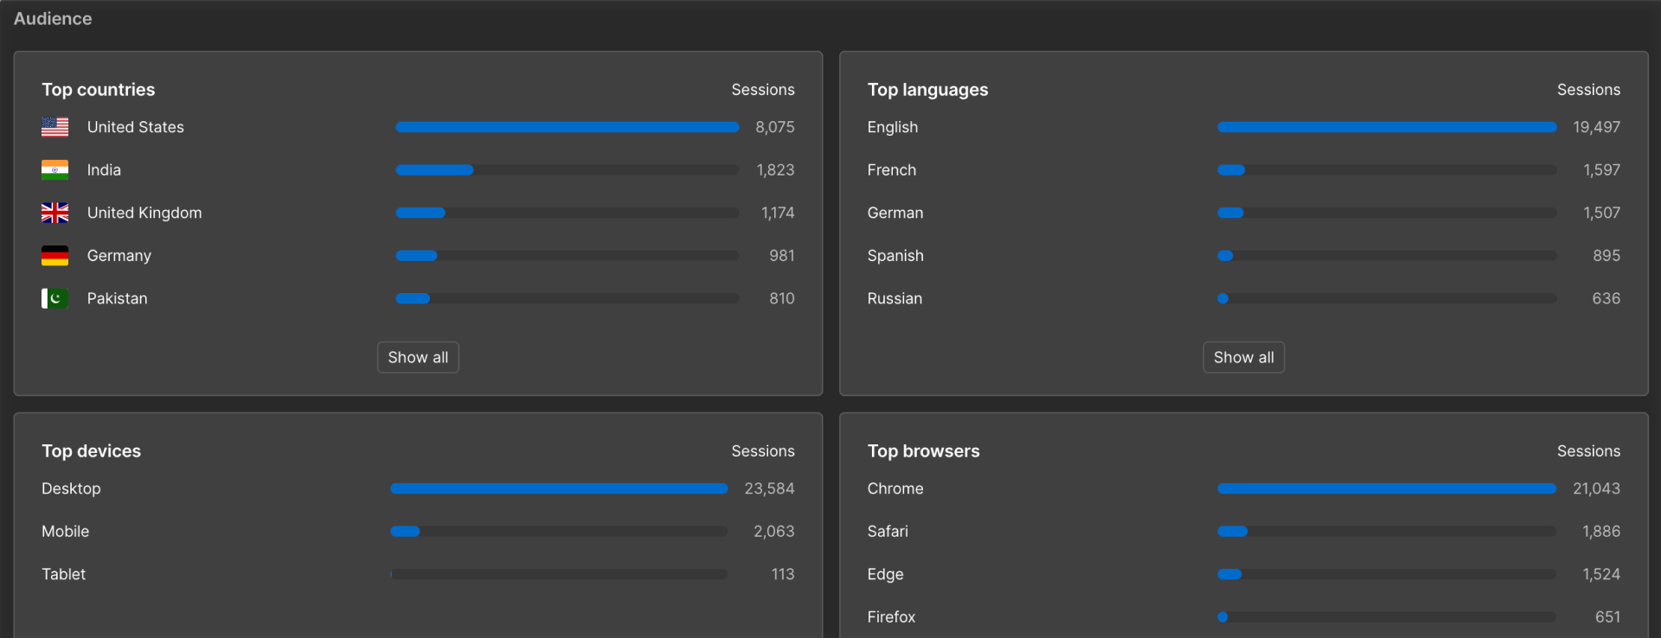The image size is (1661, 638).
Task: Select the Safari browser label
Action: point(888,532)
